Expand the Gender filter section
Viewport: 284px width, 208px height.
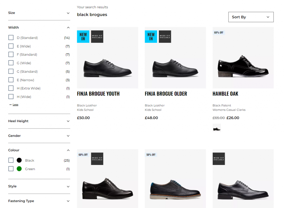click(x=68, y=136)
